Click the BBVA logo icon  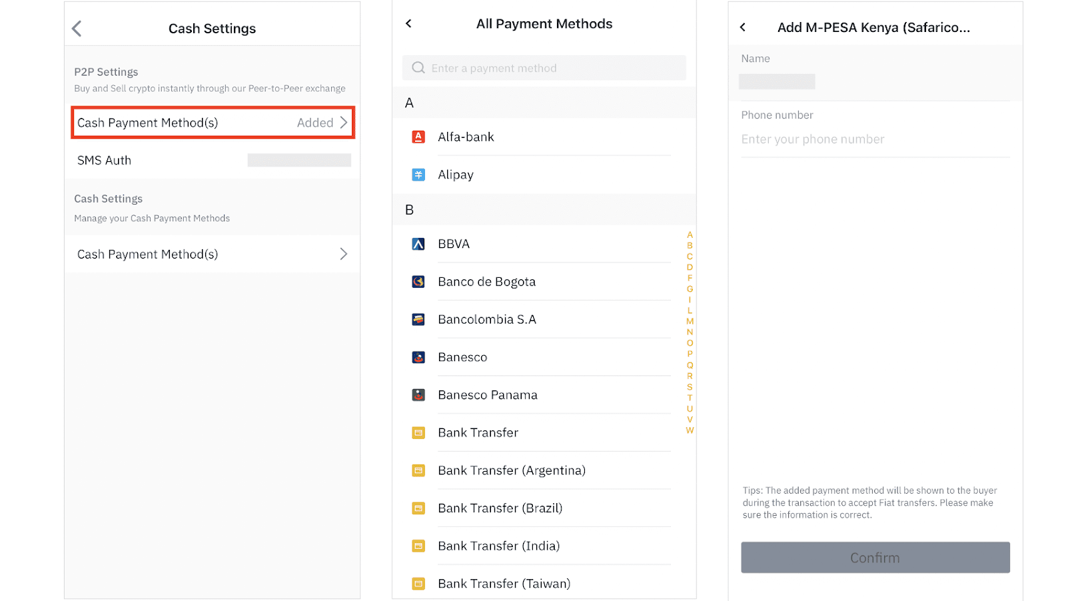(x=418, y=244)
